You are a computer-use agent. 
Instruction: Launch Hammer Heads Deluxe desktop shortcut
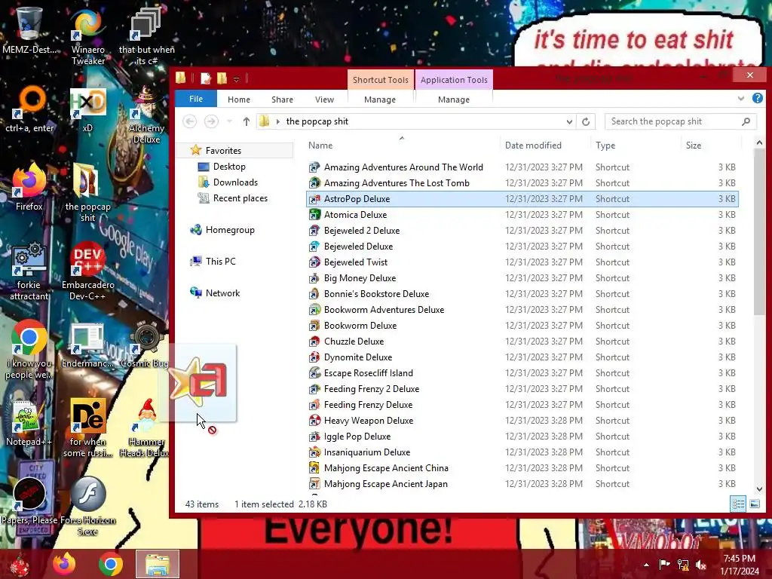[145, 427]
